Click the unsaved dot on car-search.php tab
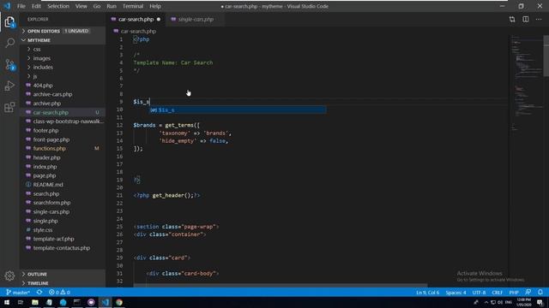 [159, 19]
